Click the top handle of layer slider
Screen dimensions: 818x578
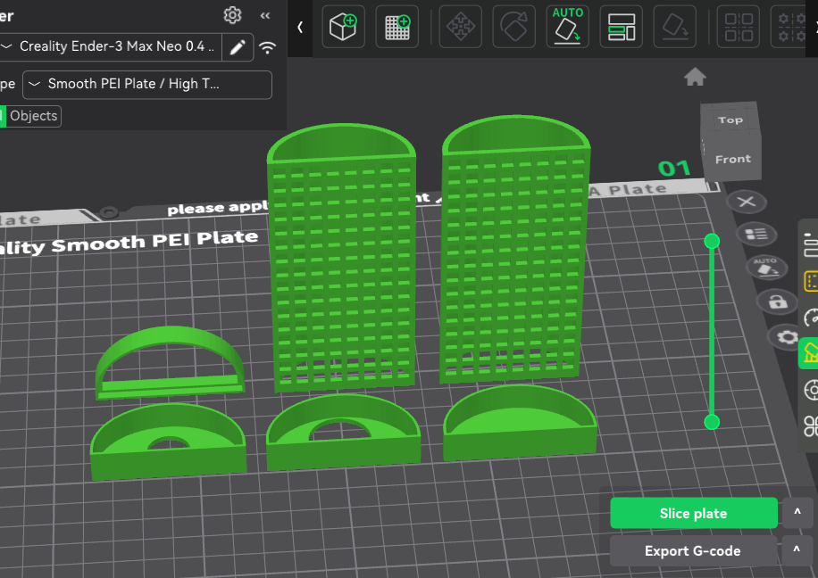click(x=712, y=241)
